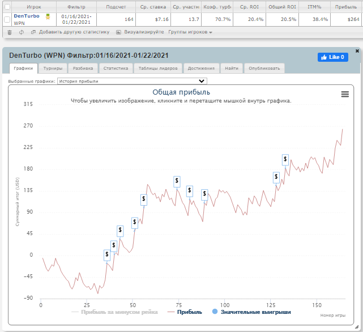The width and height of the screenshot is (363, 332).
Task: Click the DenTurbo player link
Action: tap(27, 16)
